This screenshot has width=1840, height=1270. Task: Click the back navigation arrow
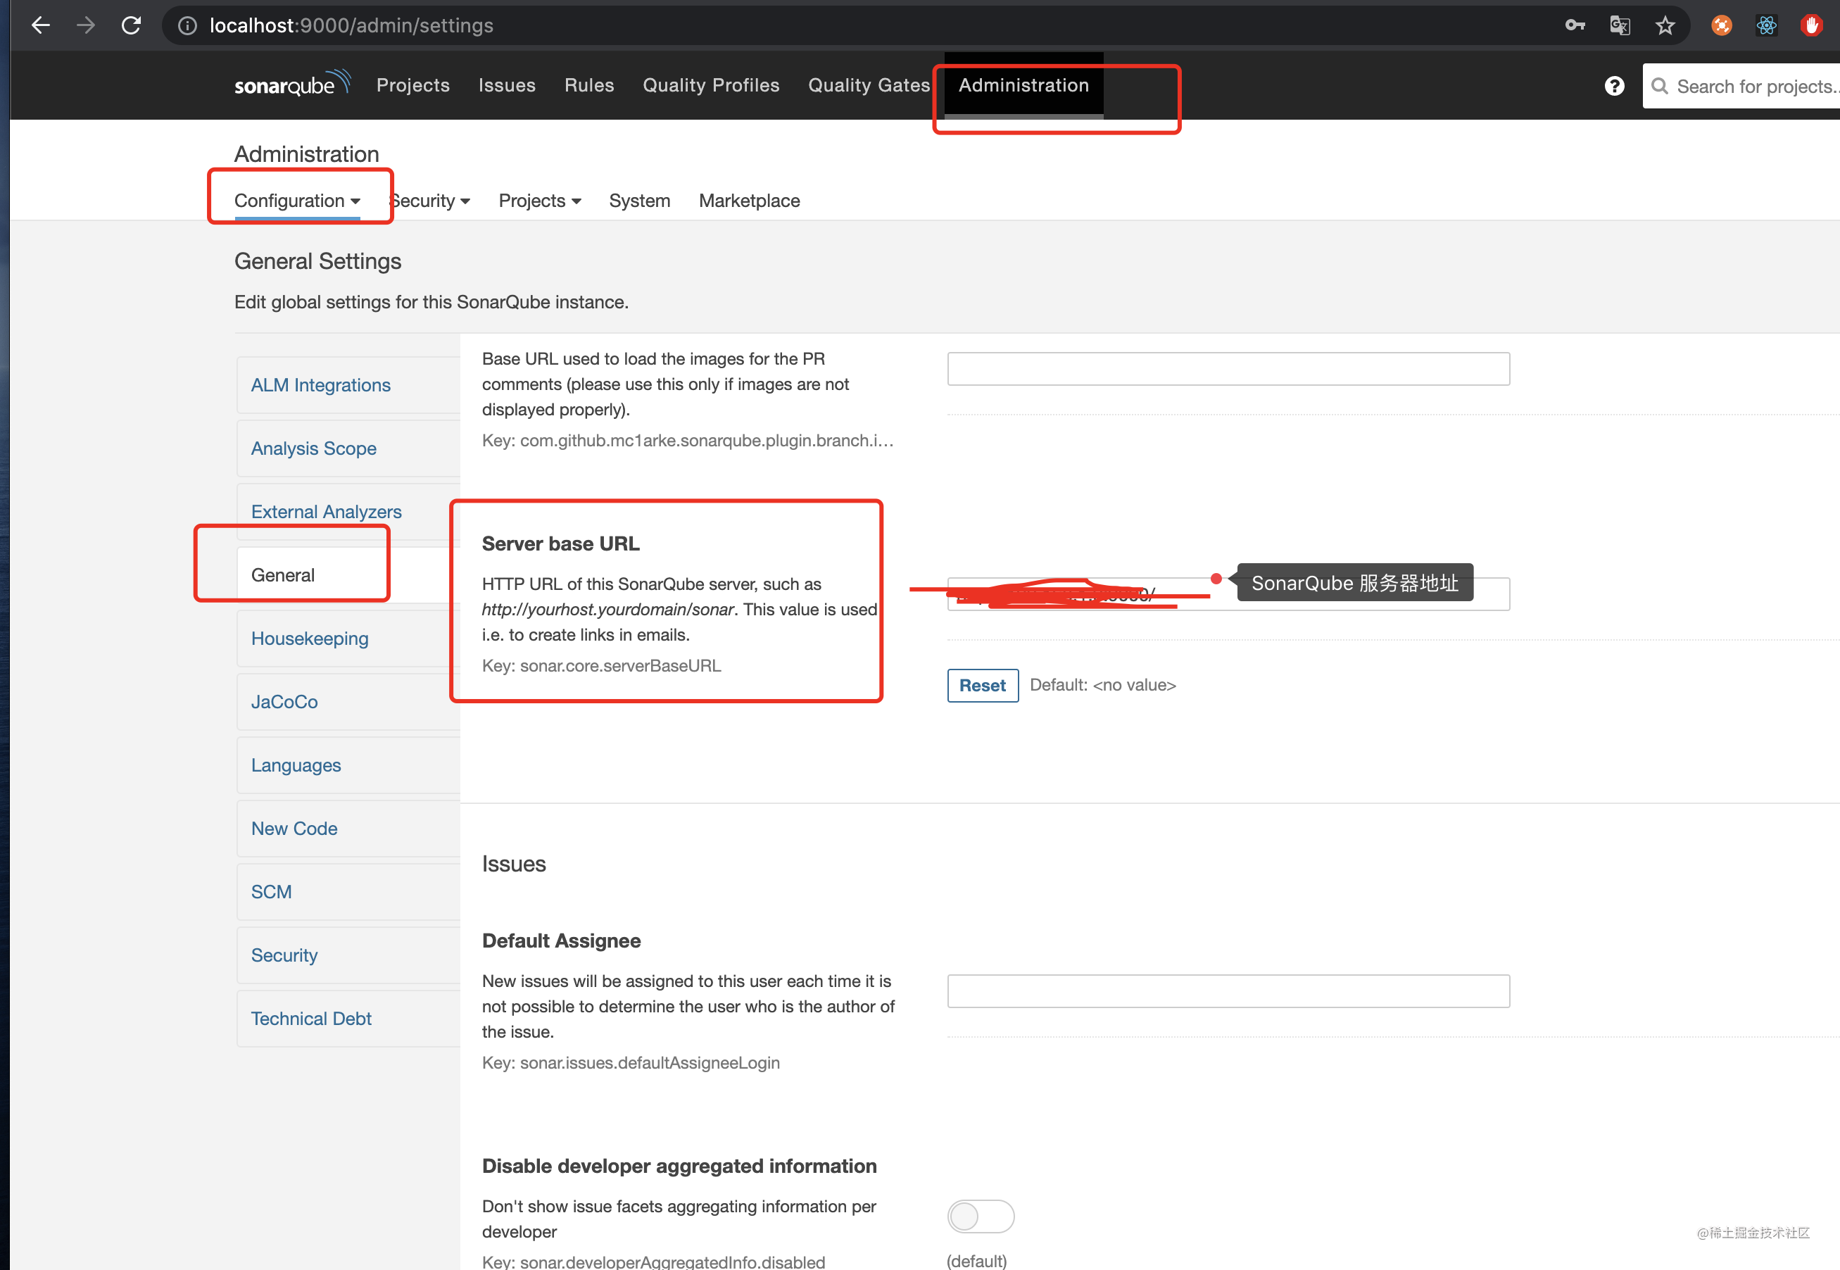tap(41, 25)
